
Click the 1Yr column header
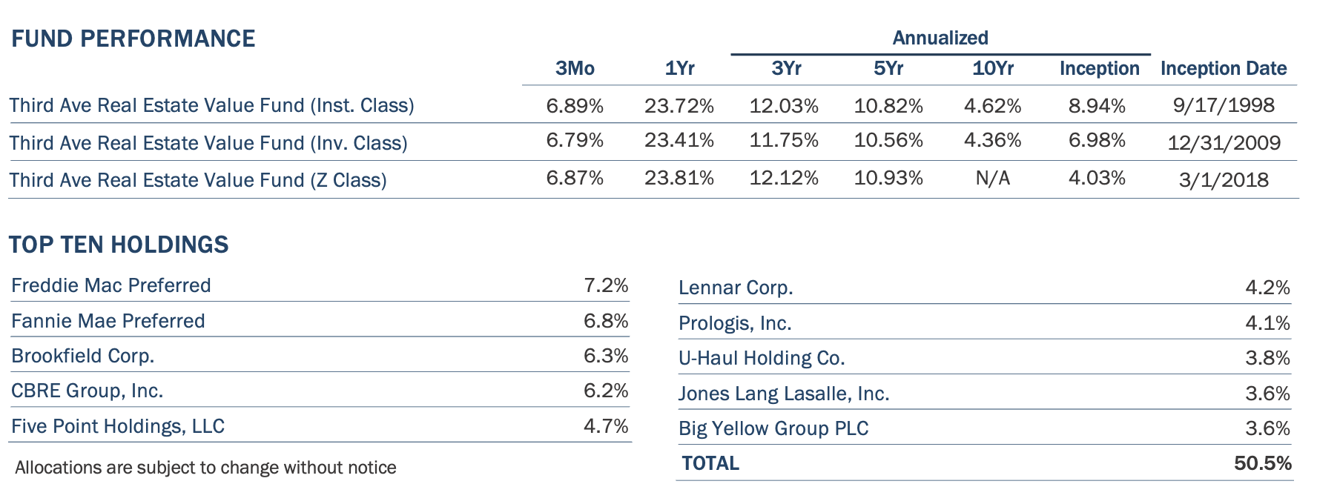pos(679,69)
